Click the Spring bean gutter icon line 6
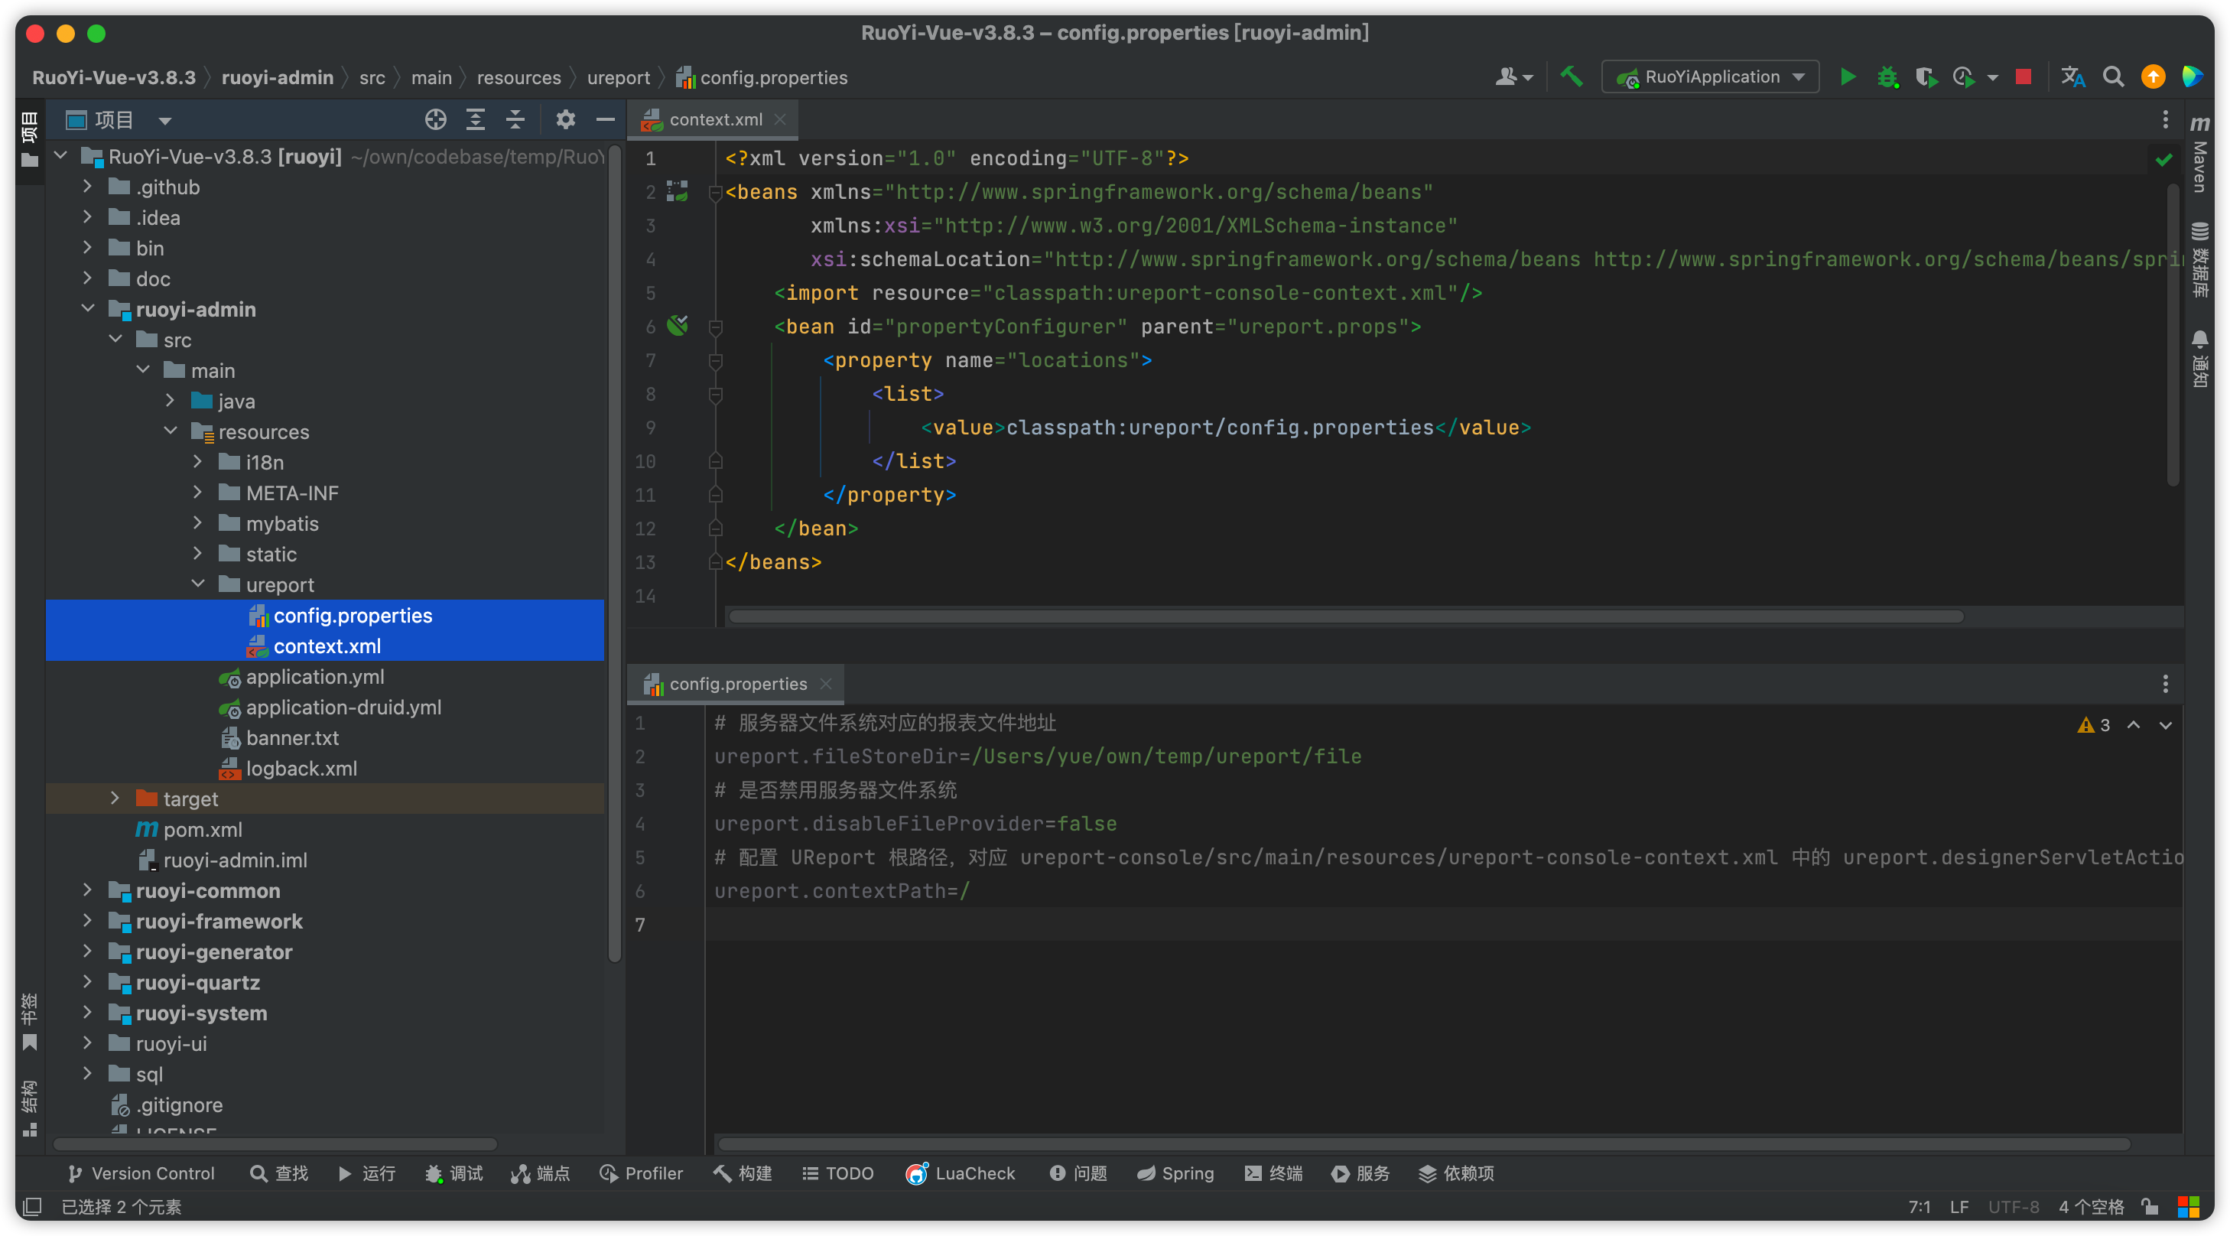The image size is (2230, 1236). pos(678,327)
